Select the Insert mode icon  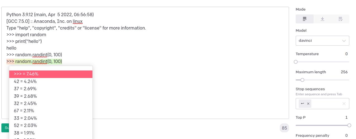click(322, 19)
